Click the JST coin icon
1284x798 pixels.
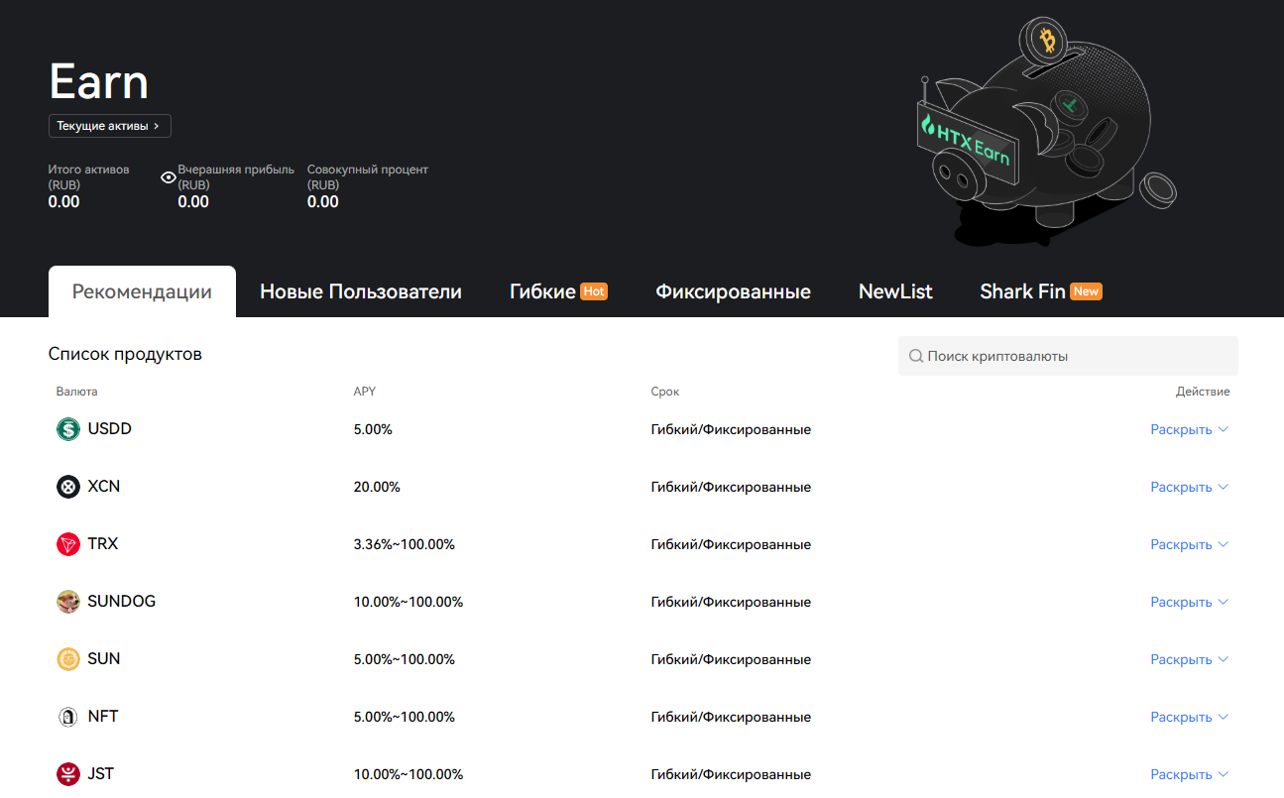67,774
